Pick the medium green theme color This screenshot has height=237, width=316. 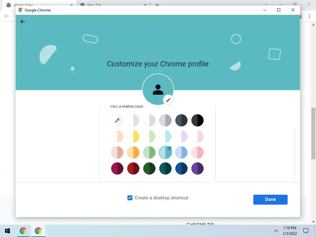tap(149, 152)
